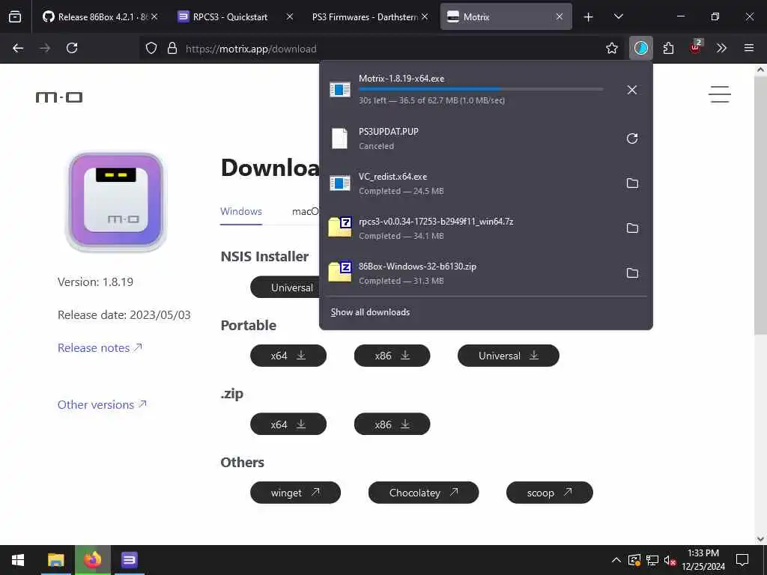Image resolution: width=767 pixels, height=575 pixels.
Task: Download Portable x64 build
Action: [x=288, y=356]
